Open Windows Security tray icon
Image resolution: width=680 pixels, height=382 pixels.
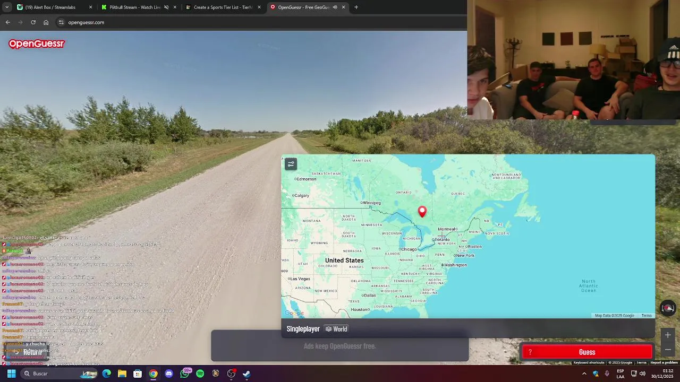point(596,374)
